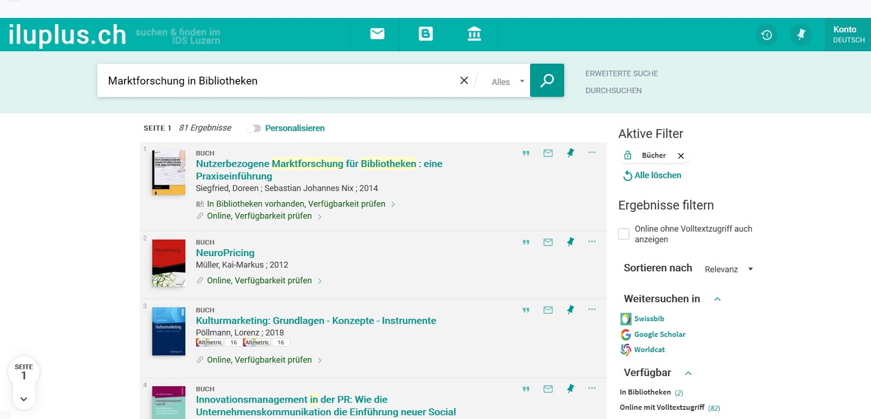The height and width of the screenshot is (419, 871).
Task: Open the NeuroPricing title
Action: pyautogui.click(x=225, y=253)
